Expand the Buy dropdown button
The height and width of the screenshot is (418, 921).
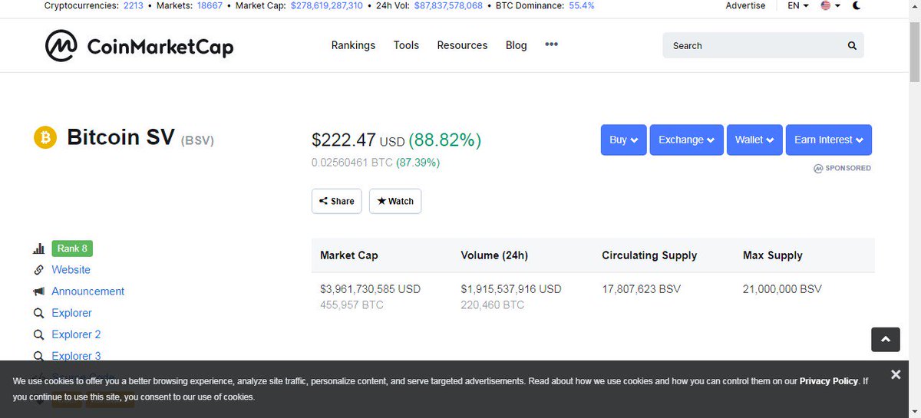pos(623,140)
